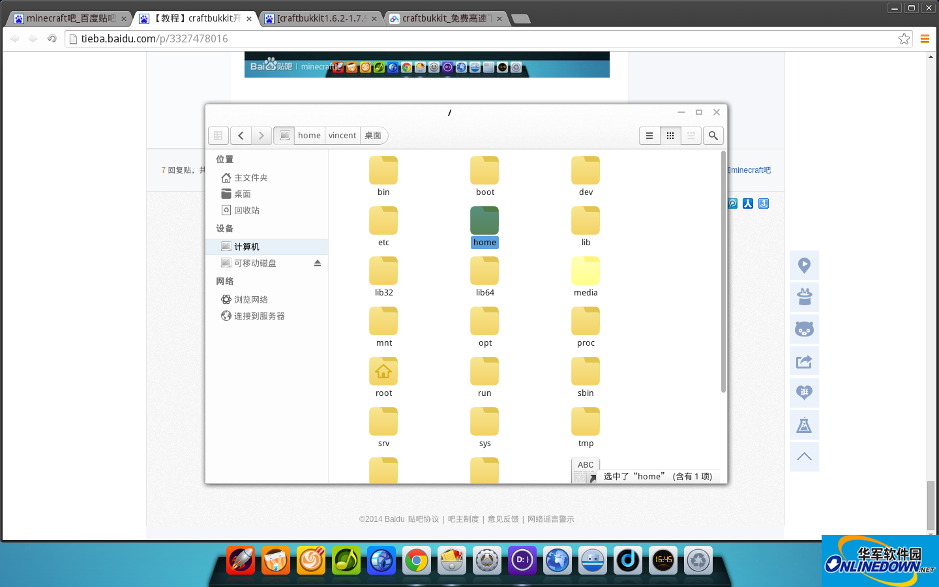The height and width of the screenshot is (587, 939).
Task: Launch the music player from the dock
Action: click(346, 560)
